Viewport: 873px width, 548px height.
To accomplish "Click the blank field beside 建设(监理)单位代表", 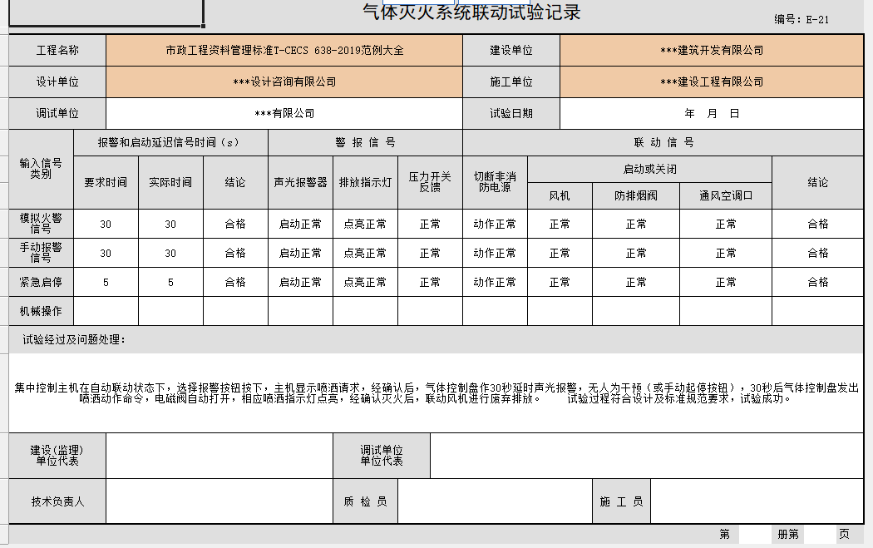I will 219,456.
